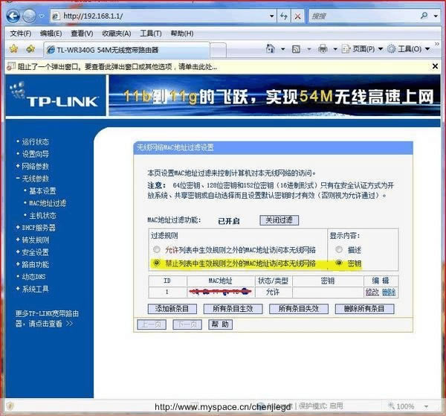Open 基本设置 under 无线参数

[x=42, y=191]
